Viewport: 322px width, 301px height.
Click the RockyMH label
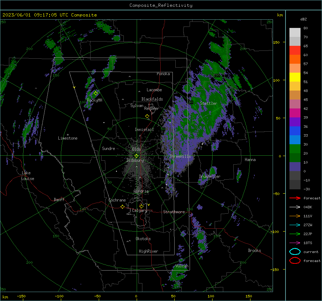(94, 100)
